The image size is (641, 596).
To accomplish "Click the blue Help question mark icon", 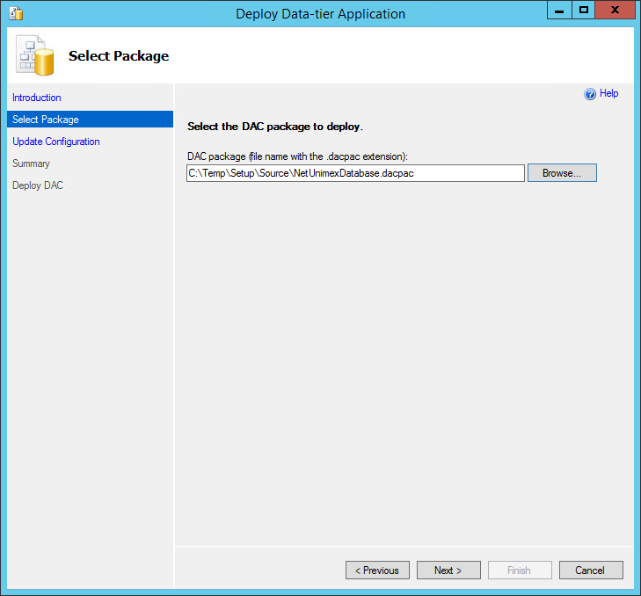I will [590, 94].
